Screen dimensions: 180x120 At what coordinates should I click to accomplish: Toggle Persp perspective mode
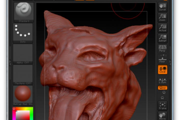(162, 48)
